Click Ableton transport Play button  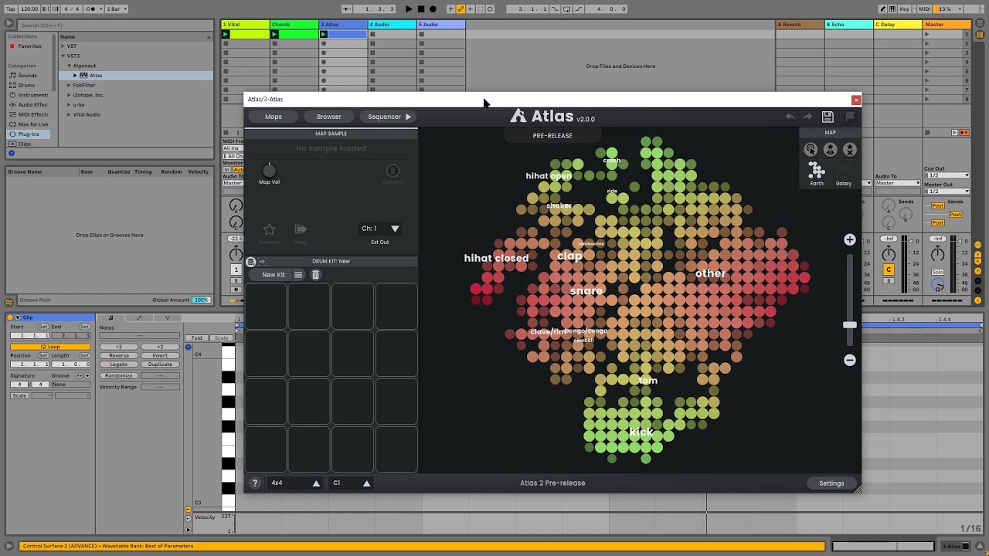click(409, 9)
